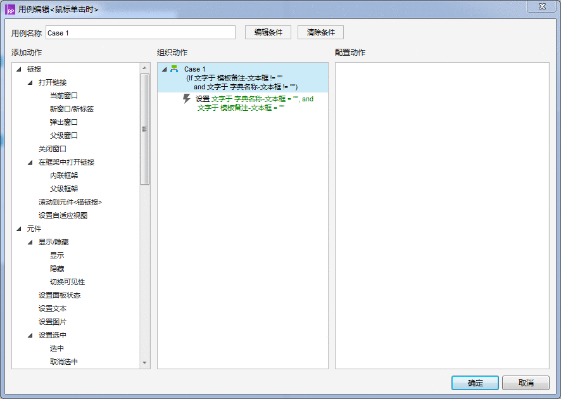The width and height of the screenshot is (561, 399).
Task: Select 设置面板状态 action
Action: tap(60, 295)
